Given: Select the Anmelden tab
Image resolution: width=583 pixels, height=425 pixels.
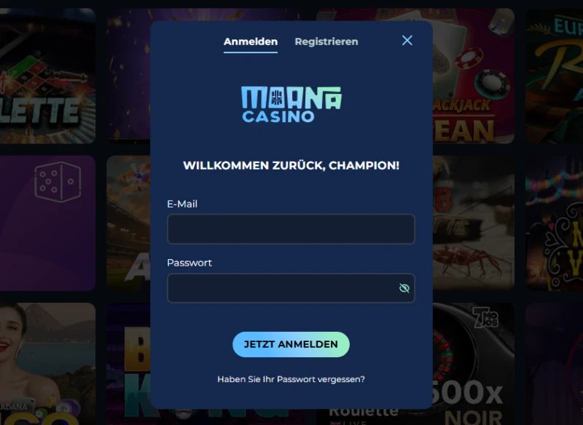Looking at the screenshot, I should [251, 41].
